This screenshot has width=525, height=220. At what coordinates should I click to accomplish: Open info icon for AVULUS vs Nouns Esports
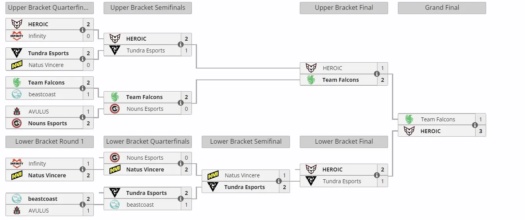tap(82, 117)
